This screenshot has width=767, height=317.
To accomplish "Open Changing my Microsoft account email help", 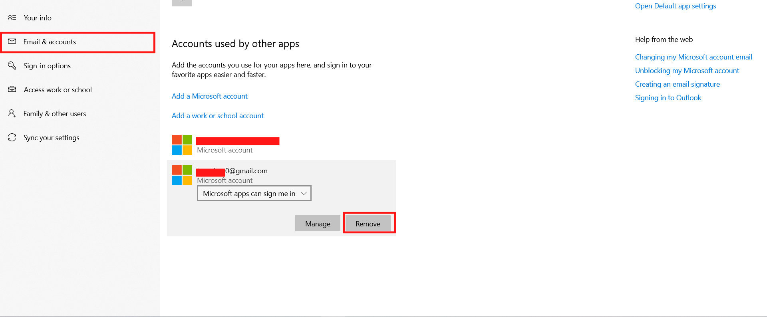I will click(x=693, y=57).
